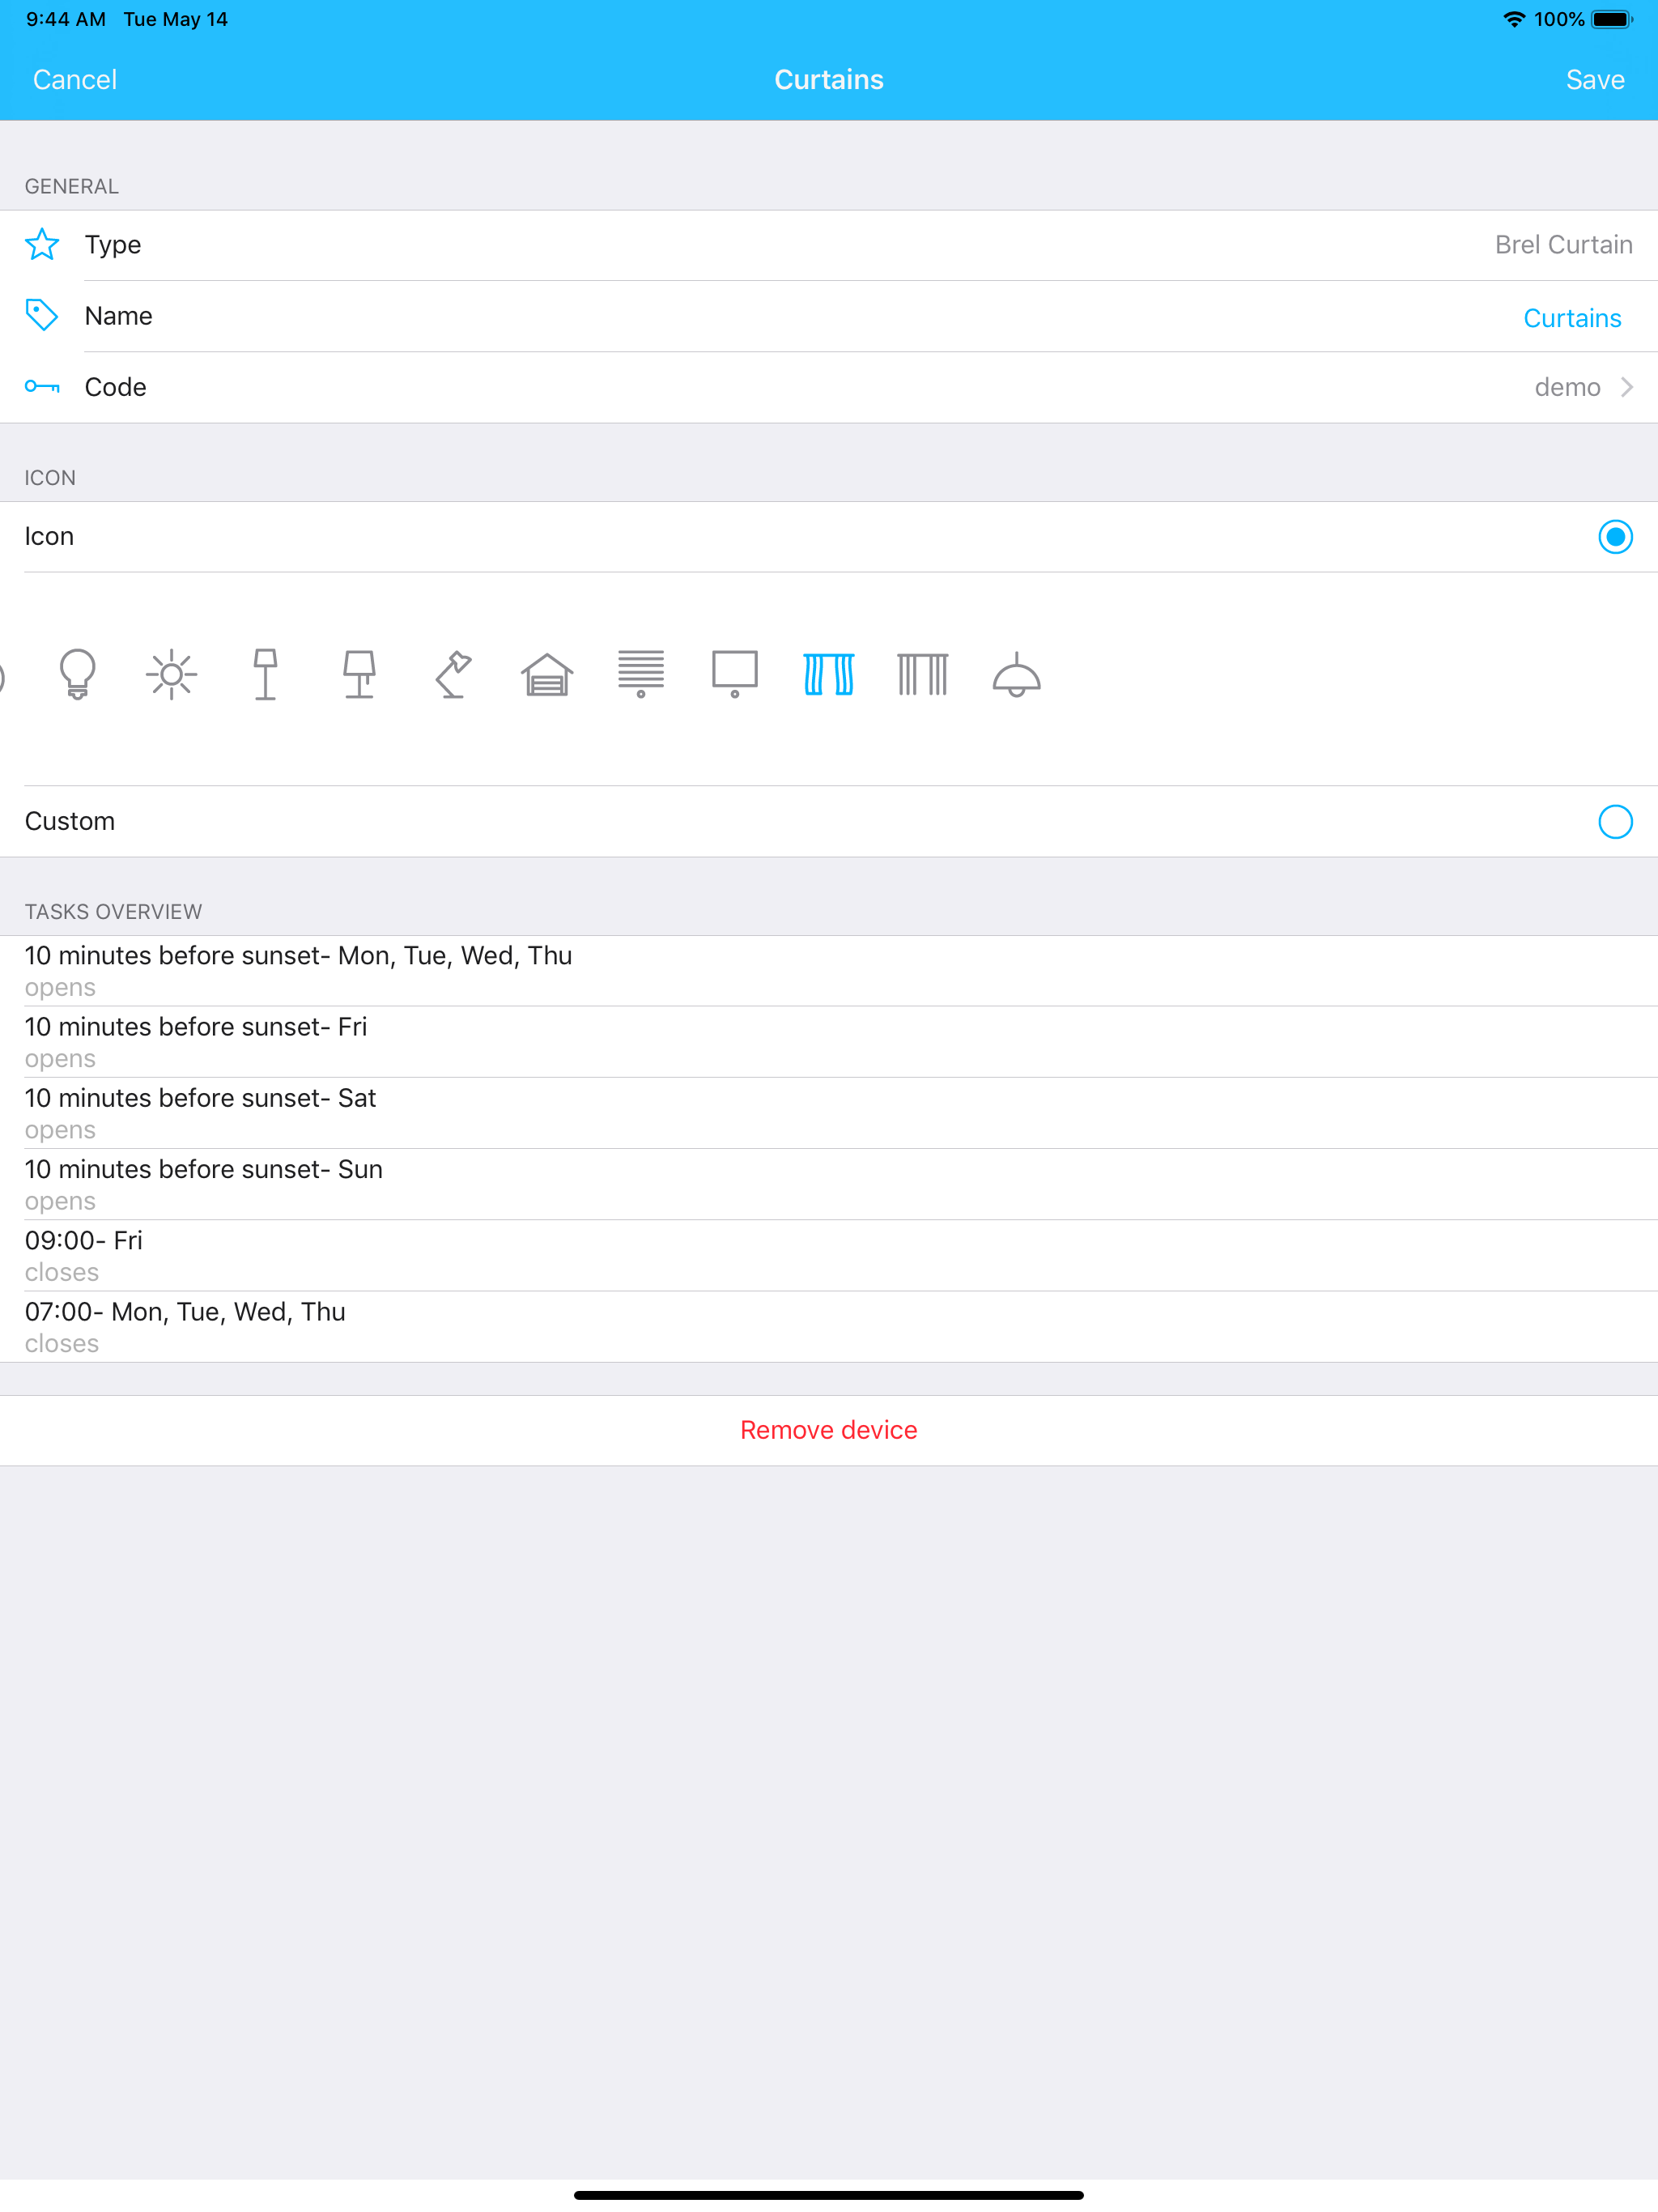This screenshot has width=1658, height=2212.
Task: Open the 10 minutes before sunset Sun task
Action: pyautogui.click(x=829, y=1184)
